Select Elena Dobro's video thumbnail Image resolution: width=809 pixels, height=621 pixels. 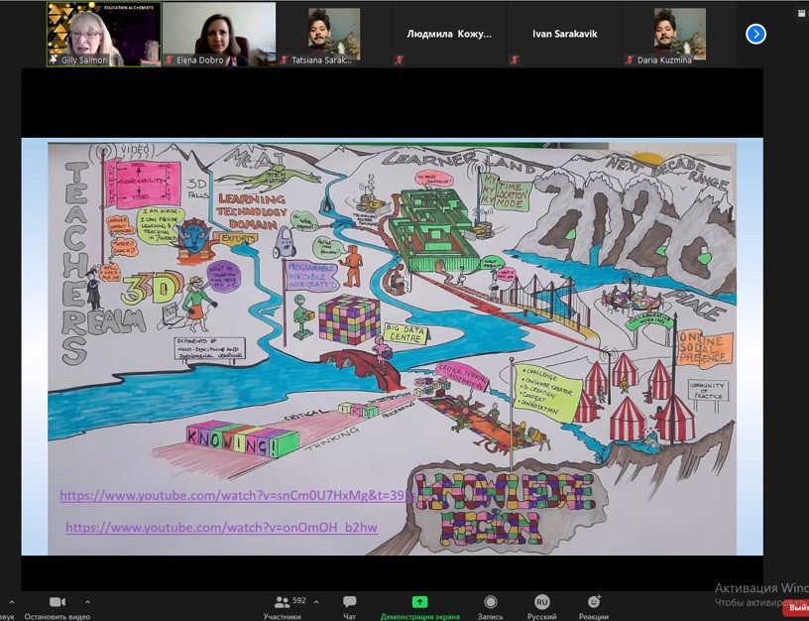[x=219, y=34]
